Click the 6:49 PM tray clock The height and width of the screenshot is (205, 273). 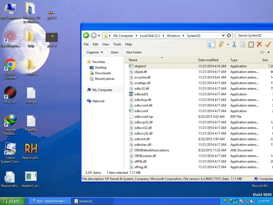pyautogui.click(x=264, y=201)
